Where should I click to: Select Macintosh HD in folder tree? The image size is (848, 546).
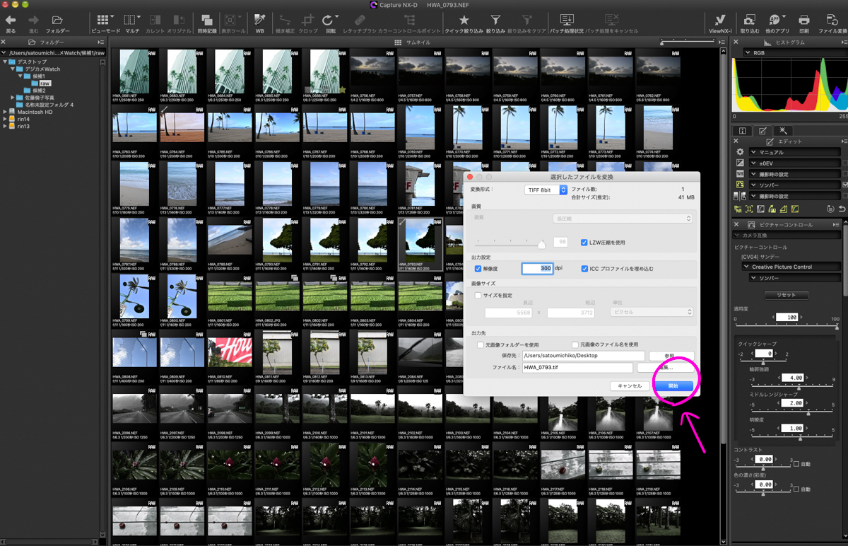[34, 112]
